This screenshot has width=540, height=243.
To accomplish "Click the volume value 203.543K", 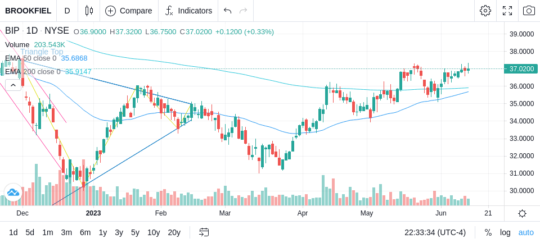I will (x=49, y=45).
